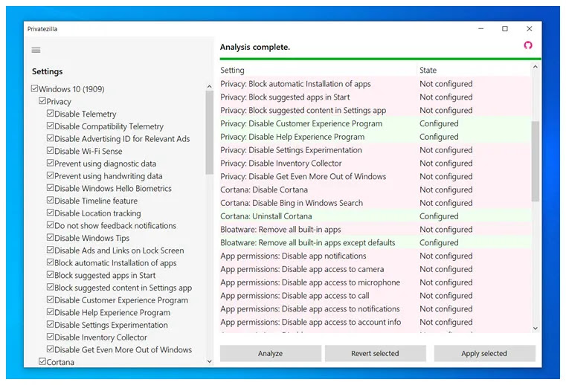Toggle Block suggested apps in Start checkbox
Viewport: 566px width, 385px height.
click(x=50, y=274)
